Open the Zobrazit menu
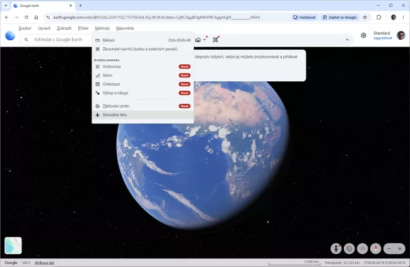Screen dimensions: 410x267 (x=64, y=28)
